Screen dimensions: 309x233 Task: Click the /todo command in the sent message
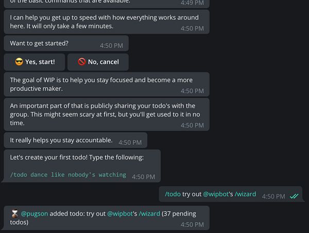click(173, 194)
